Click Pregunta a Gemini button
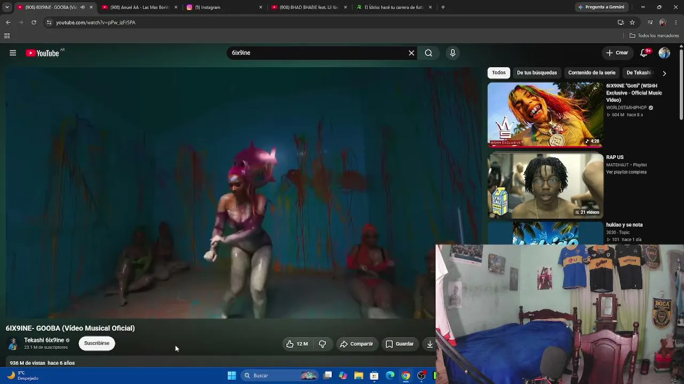Screen dimensions: 684x384 pos(601,7)
